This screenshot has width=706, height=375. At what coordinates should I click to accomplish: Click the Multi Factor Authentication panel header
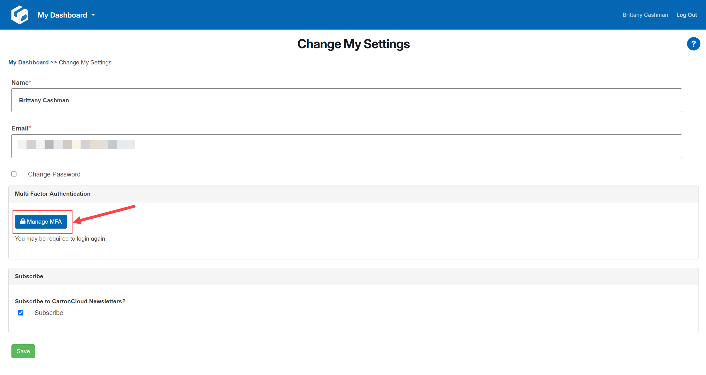pyautogui.click(x=53, y=194)
